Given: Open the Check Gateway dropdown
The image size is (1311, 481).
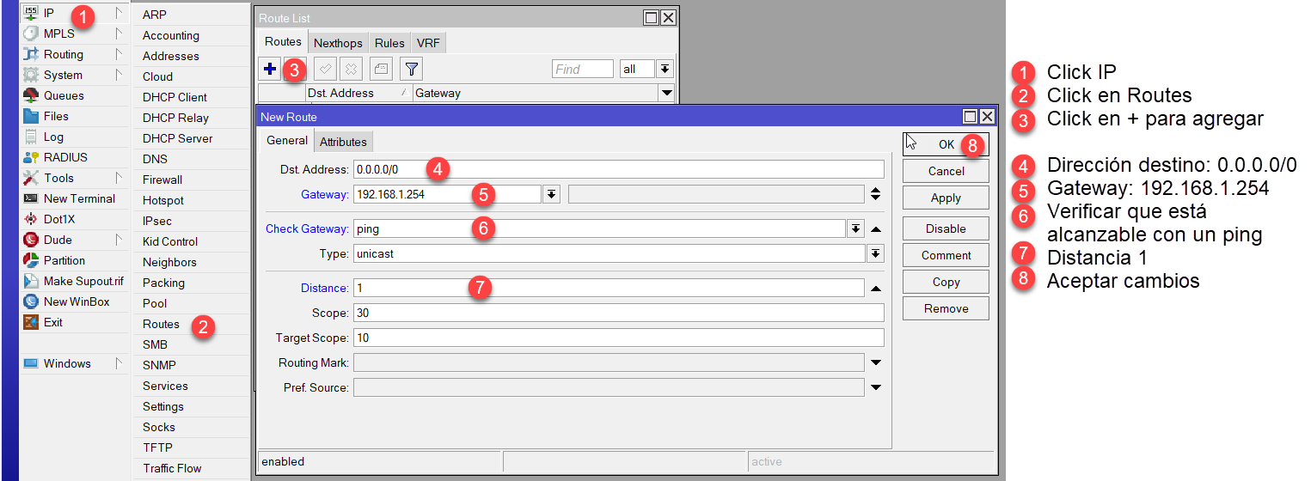Looking at the screenshot, I should tap(855, 228).
